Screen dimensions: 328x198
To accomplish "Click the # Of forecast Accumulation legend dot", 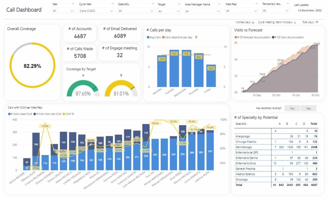I will click(x=236, y=37).
